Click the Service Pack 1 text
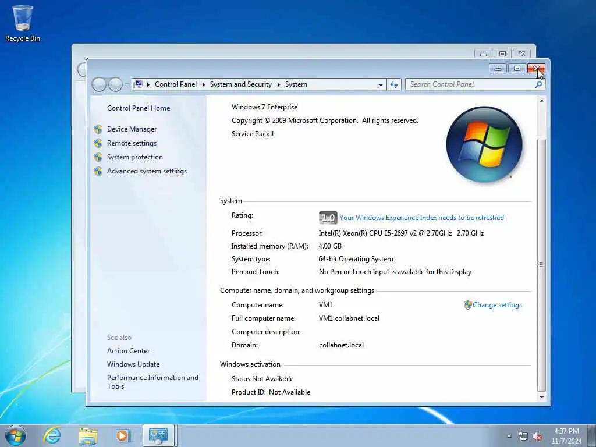The height and width of the screenshot is (447, 596). tap(253, 133)
